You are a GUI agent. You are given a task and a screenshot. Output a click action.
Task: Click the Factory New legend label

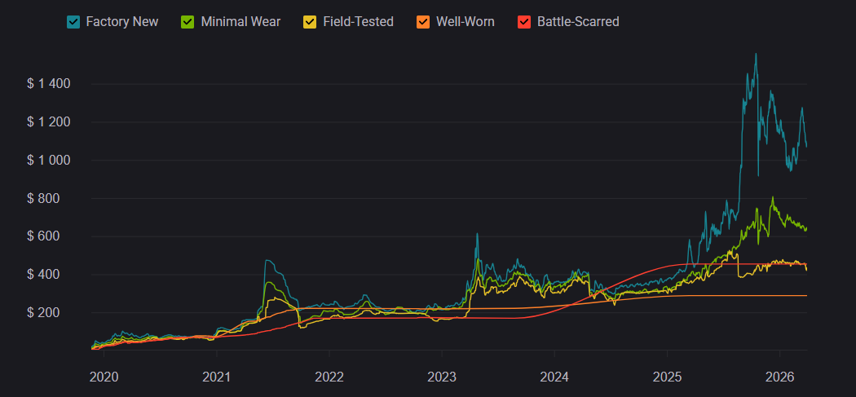[x=122, y=22]
